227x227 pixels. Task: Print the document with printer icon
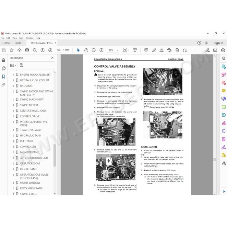pos(27,50)
